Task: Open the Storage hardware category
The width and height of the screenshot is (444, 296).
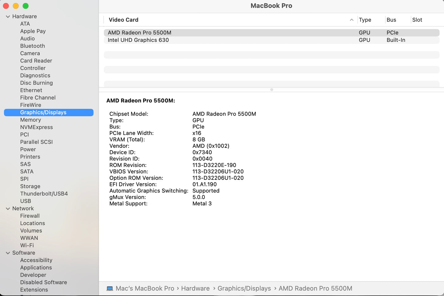Action: tap(30, 186)
